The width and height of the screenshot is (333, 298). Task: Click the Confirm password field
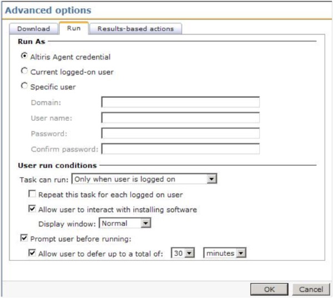[180, 148]
